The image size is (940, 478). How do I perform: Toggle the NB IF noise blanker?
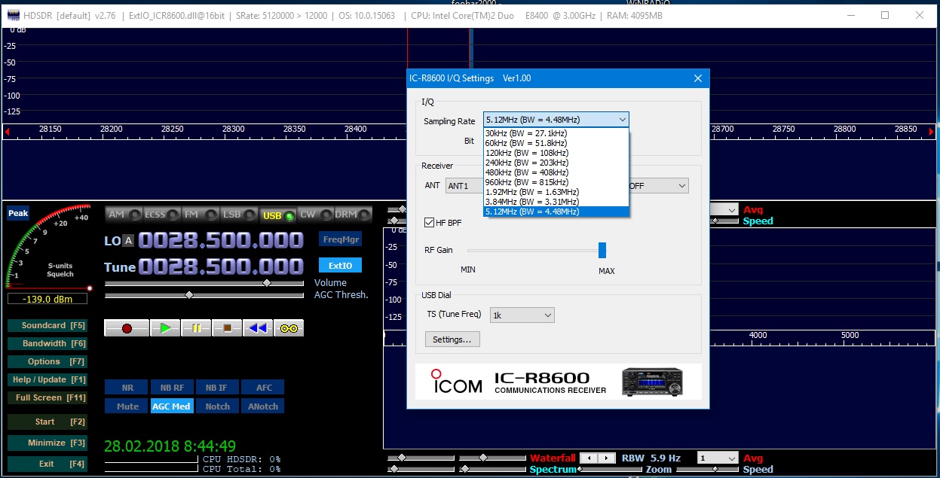pyautogui.click(x=217, y=388)
